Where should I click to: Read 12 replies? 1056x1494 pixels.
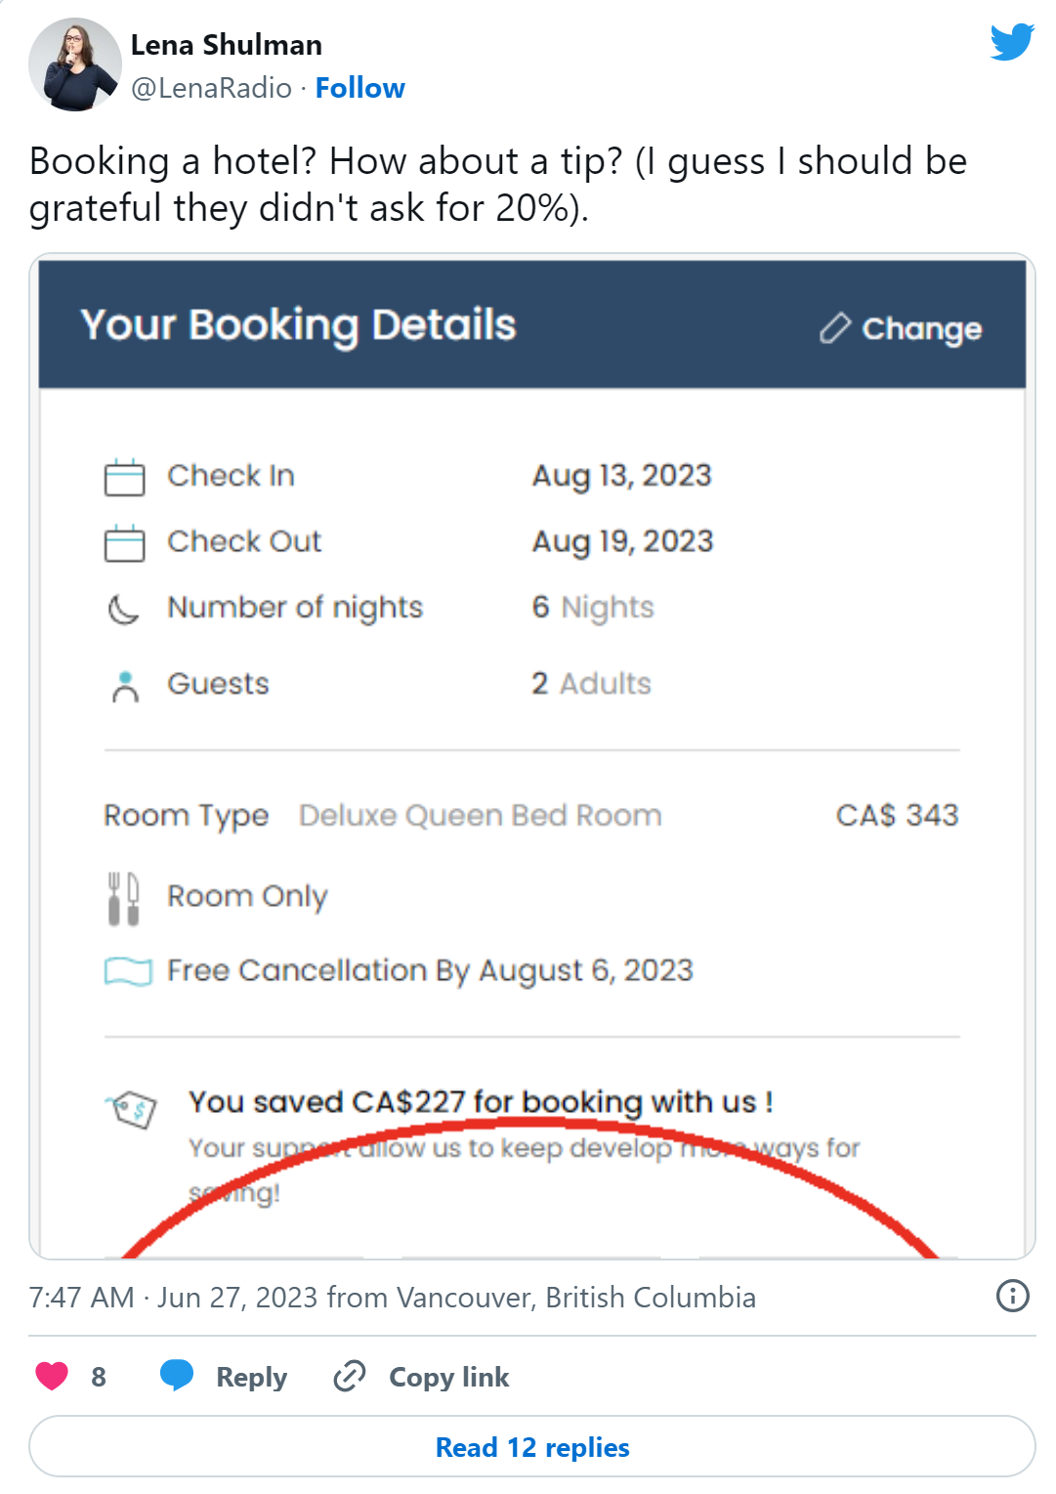pos(532,1446)
